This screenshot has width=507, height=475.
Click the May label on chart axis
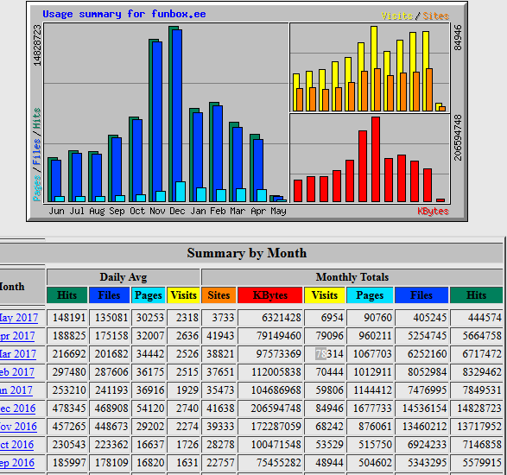[x=278, y=211]
